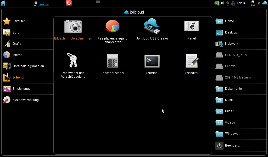Open the Bilder folder
This screenshot has height=157, width=268.
coord(241,111)
